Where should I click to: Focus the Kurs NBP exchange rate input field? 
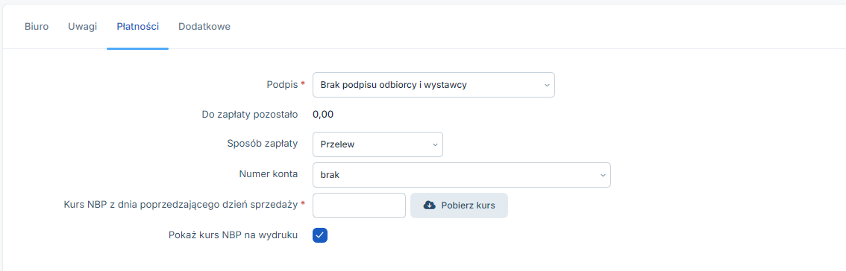[359, 205]
